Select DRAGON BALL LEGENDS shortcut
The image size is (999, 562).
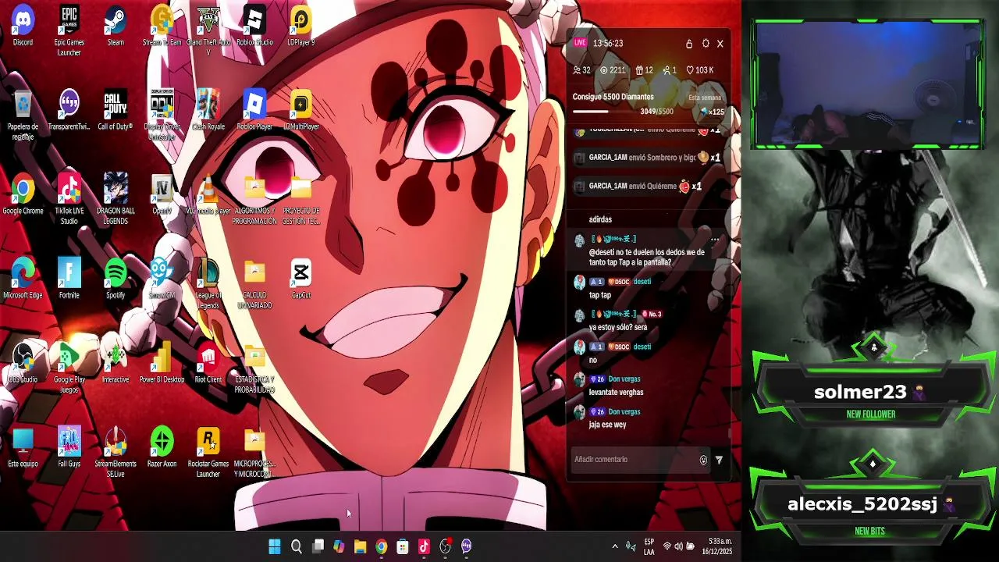[116, 200]
